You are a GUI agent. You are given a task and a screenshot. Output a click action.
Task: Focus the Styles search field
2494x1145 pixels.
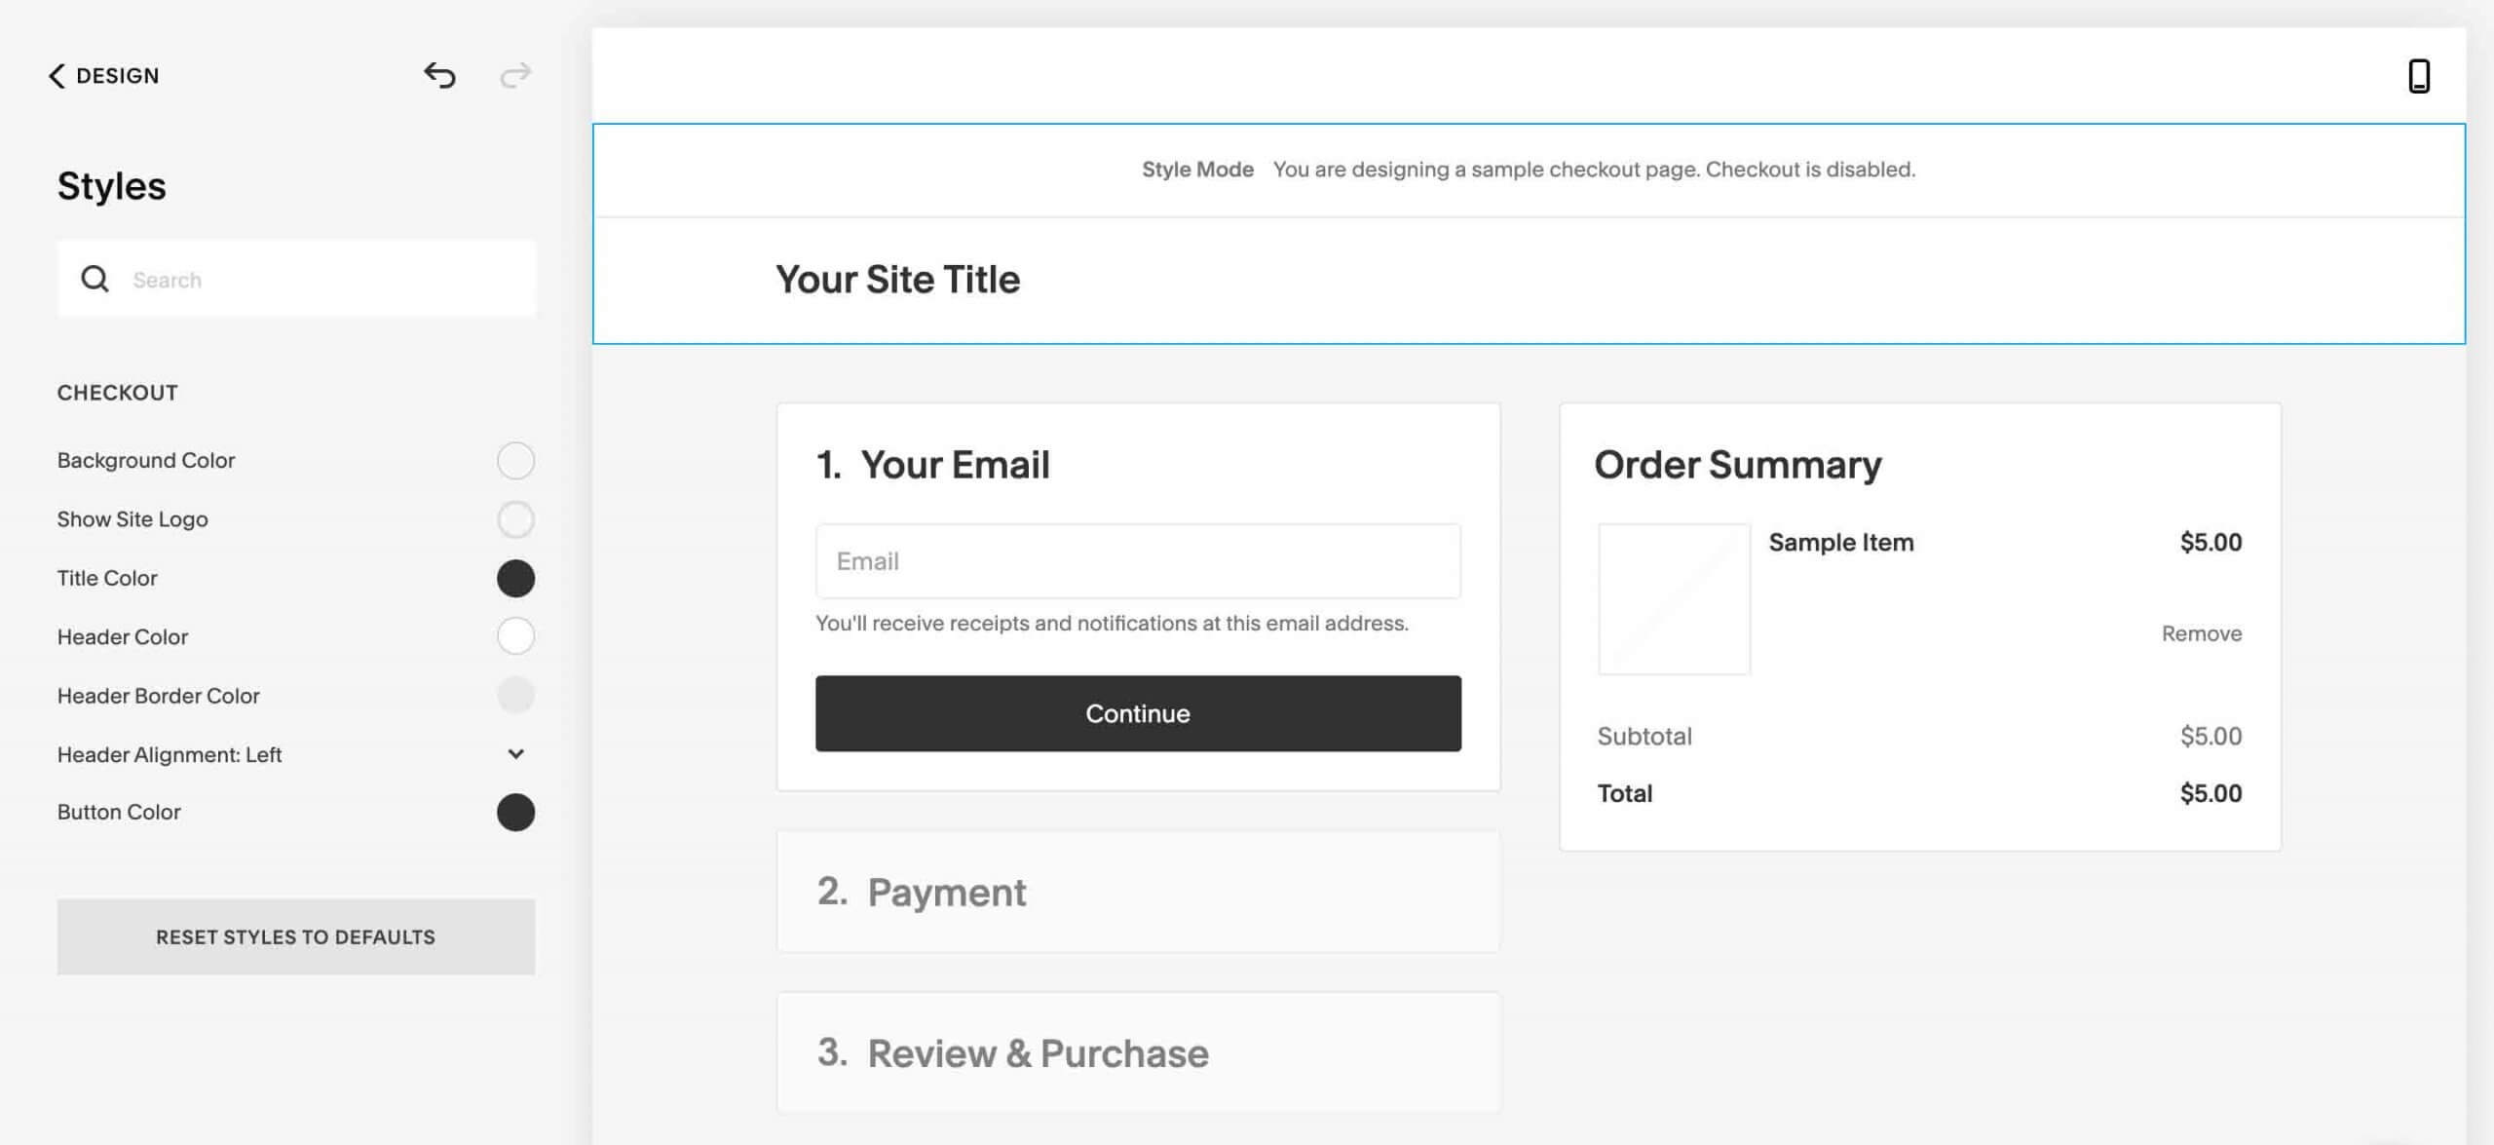[296, 280]
